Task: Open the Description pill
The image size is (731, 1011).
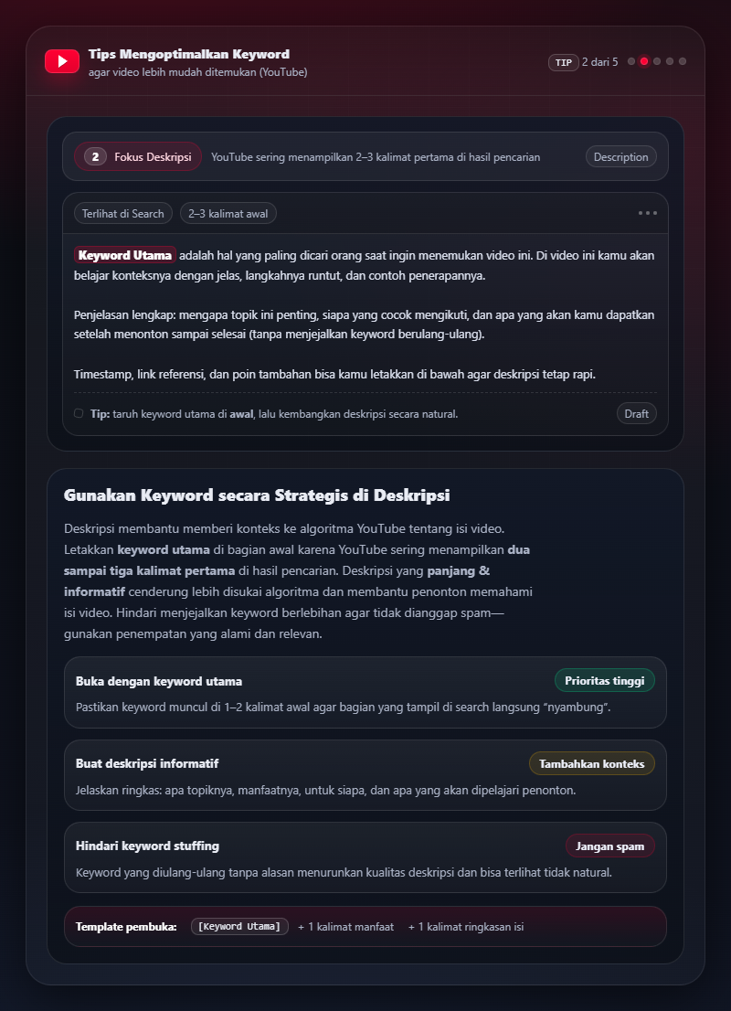Action: coord(620,156)
